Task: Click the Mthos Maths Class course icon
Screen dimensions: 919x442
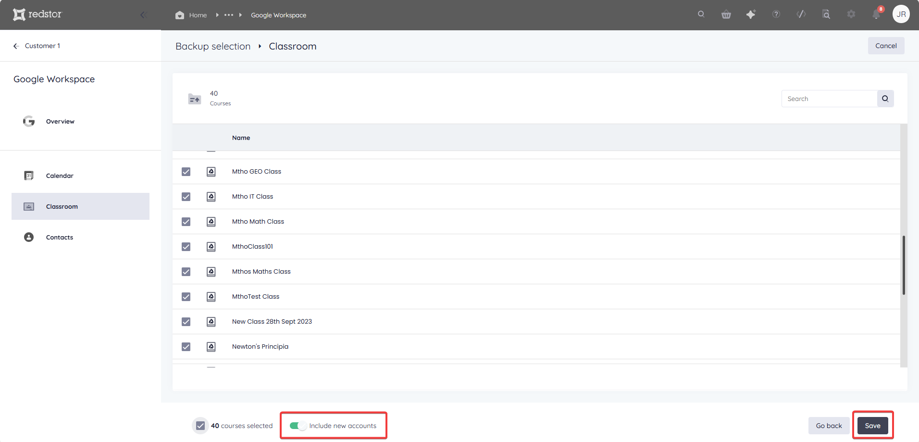Action: [x=211, y=272]
